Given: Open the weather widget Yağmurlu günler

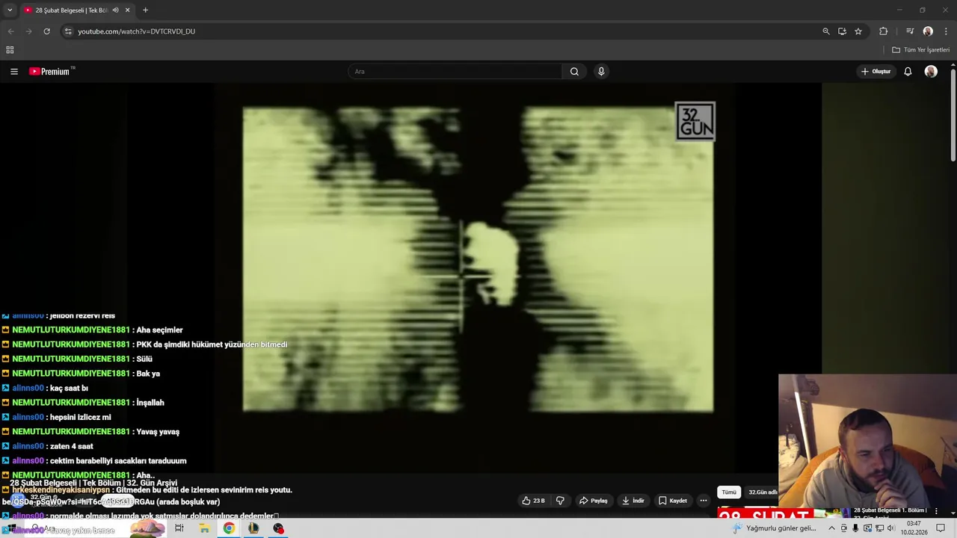Looking at the screenshot, I should pos(775,528).
